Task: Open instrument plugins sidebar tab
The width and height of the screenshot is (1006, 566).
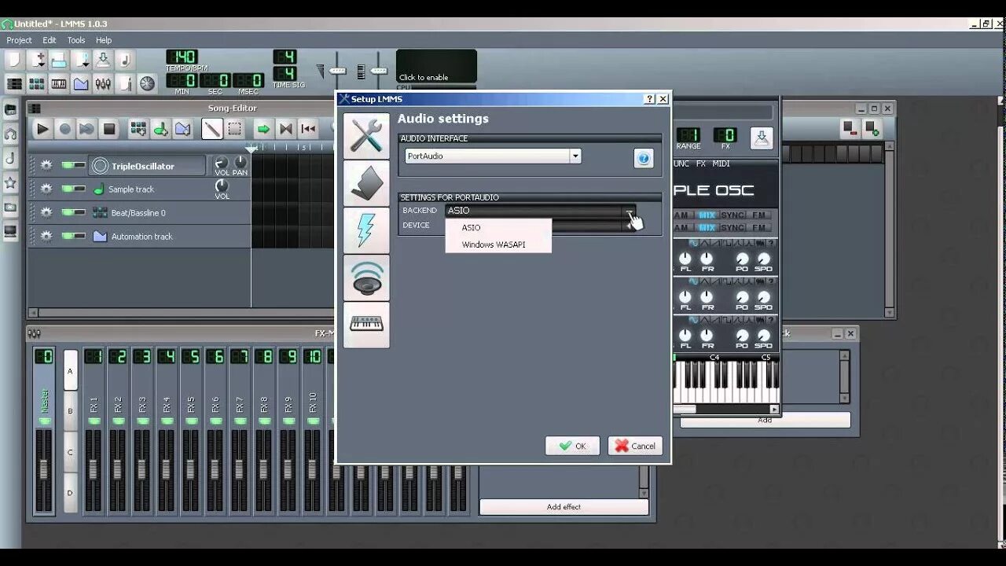Action: 10,110
